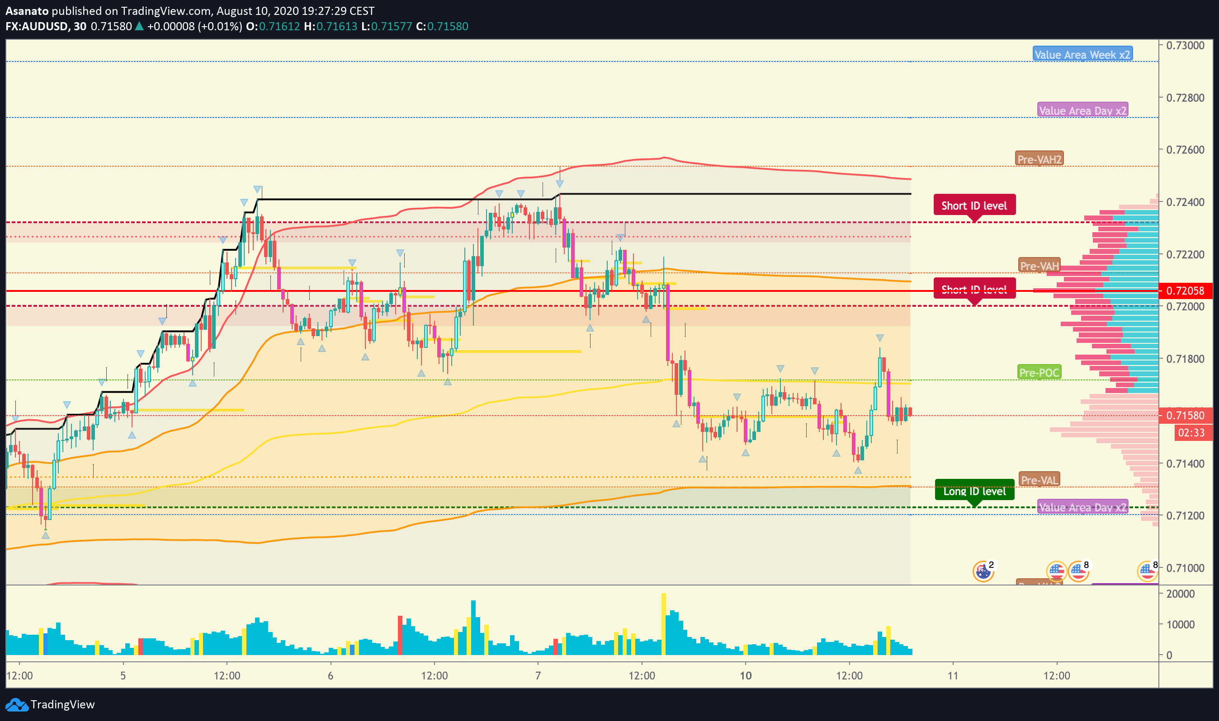Click the 0.73000 price axis label
Screen dimensions: 1219x721
tap(1186, 45)
